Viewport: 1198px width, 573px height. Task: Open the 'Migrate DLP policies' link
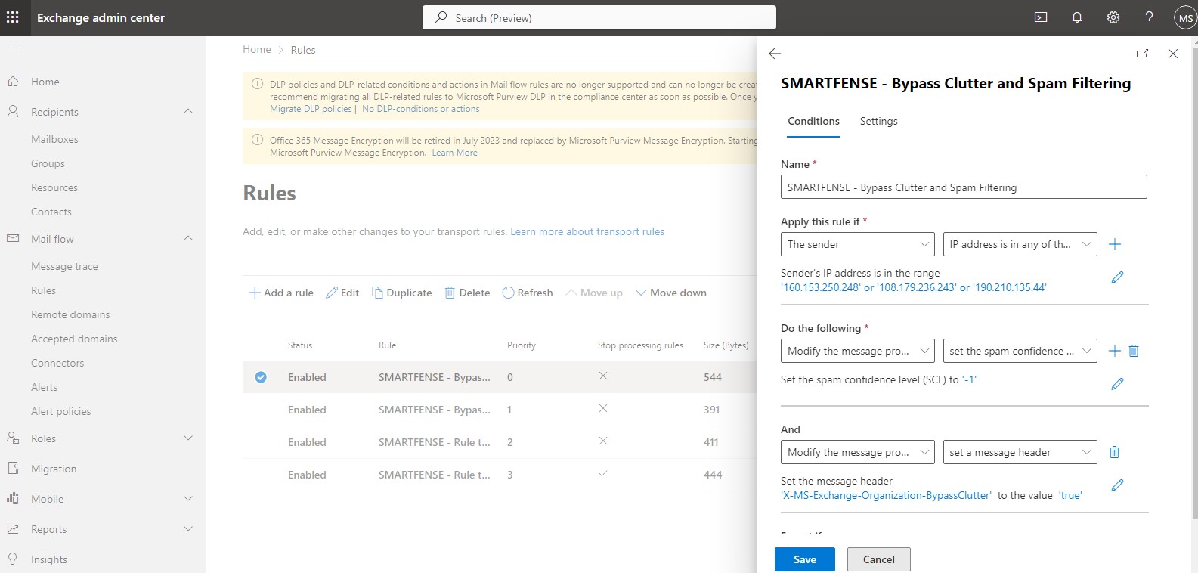click(x=311, y=109)
